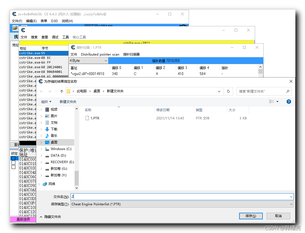The image size is (305, 233).
Task: Click the 取消 button
Action: click(x=278, y=216)
